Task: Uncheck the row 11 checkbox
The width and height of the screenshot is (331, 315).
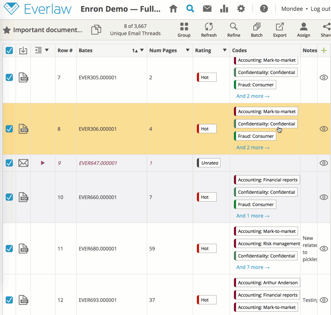Action: click(x=9, y=249)
